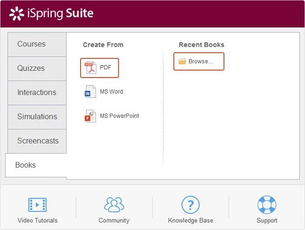Click Browse... to find recent books
Viewport: 305px width, 230px height.
pyautogui.click(x=201, y=61)
